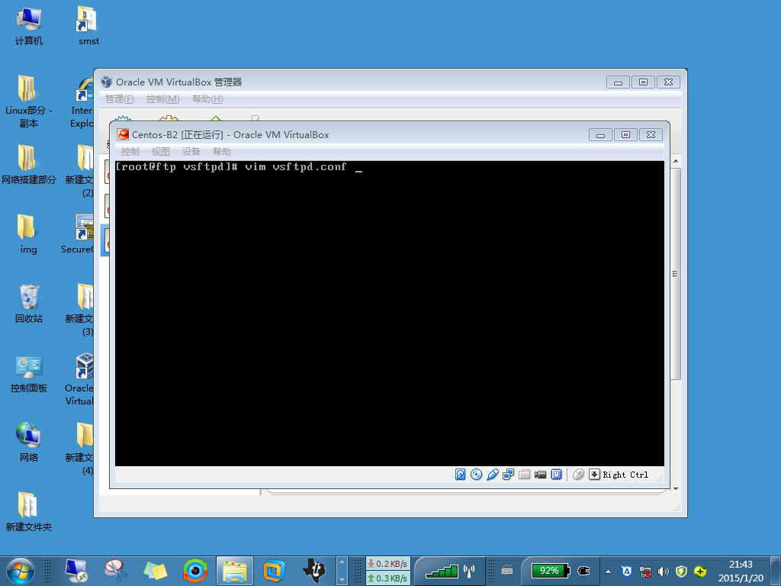Image resolution: width=781 pixels, height=586 pixels.
Task: Click the on-screen keyboard tray icon
Action: tap(507, 571)
